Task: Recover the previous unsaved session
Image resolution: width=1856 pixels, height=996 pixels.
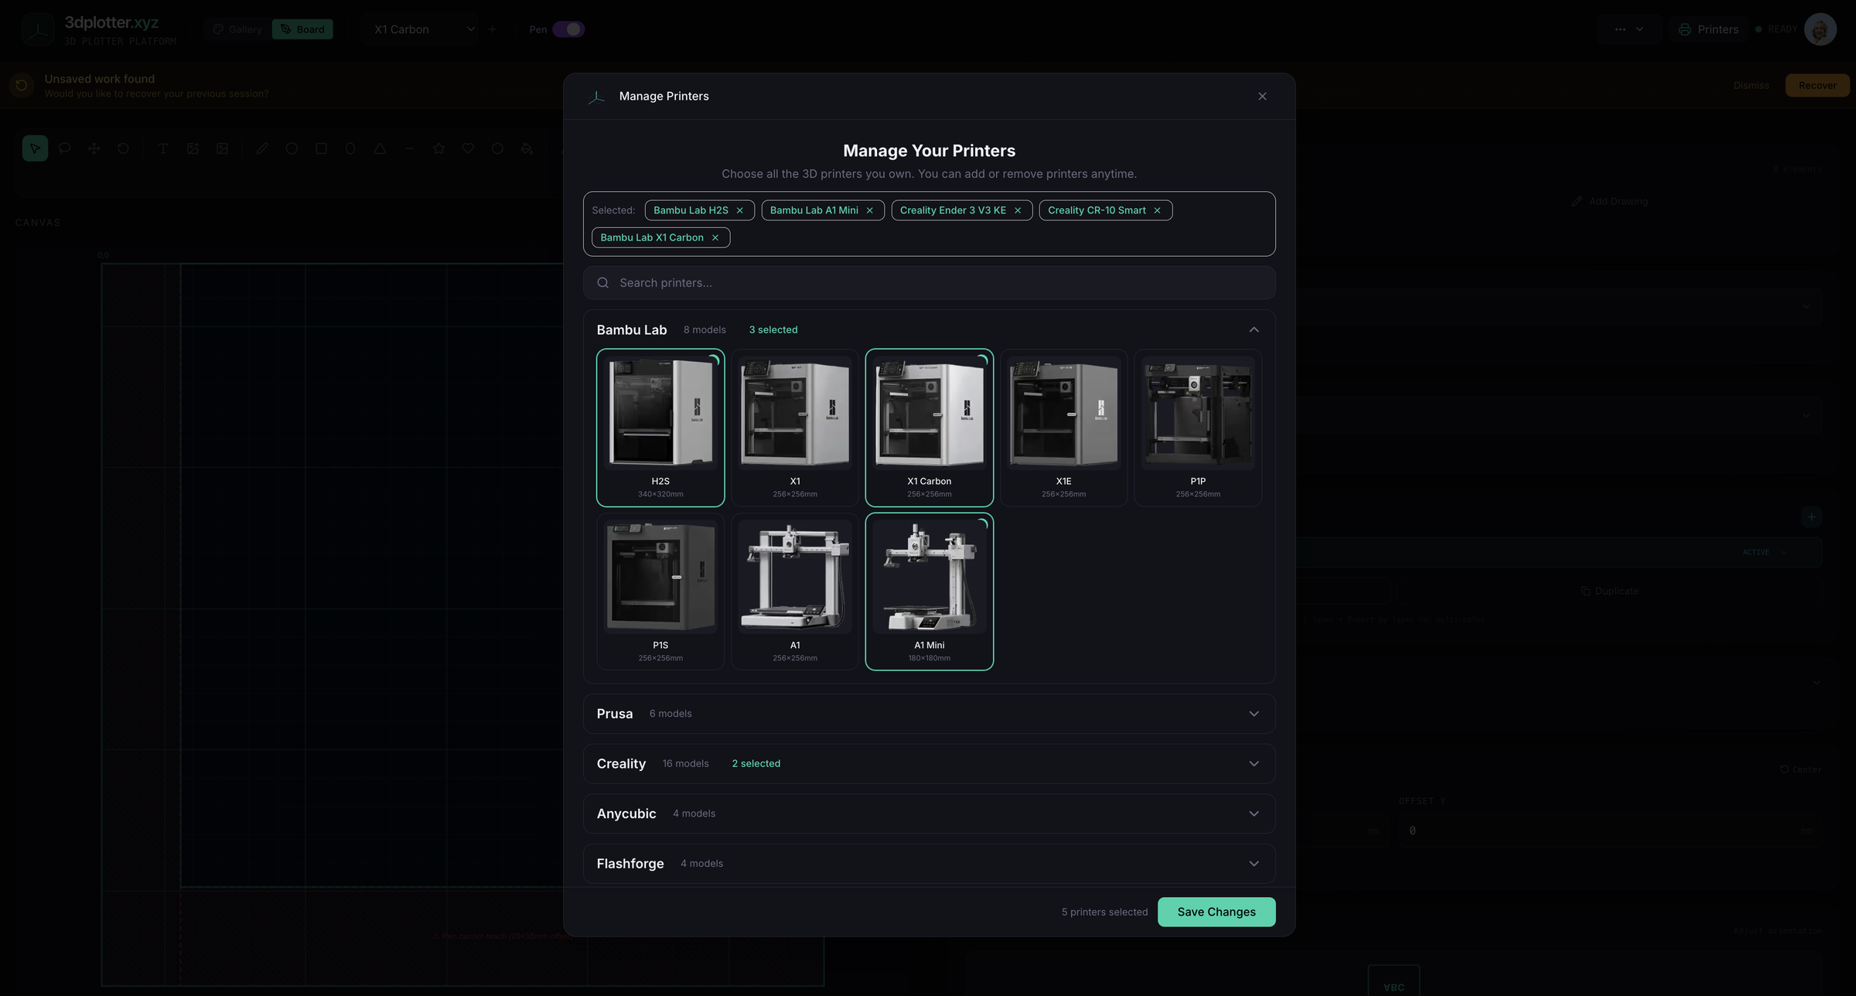Action: (x=1817, y=85)
